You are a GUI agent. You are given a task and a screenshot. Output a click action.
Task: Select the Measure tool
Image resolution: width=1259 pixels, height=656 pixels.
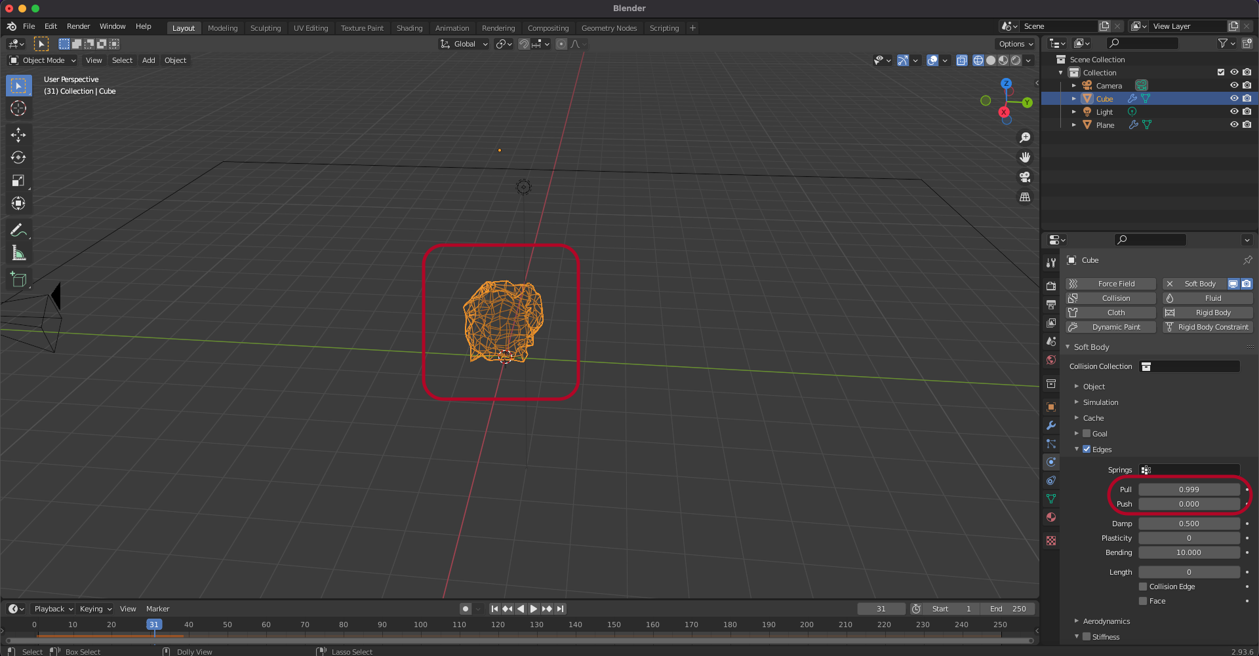(18, 253)
